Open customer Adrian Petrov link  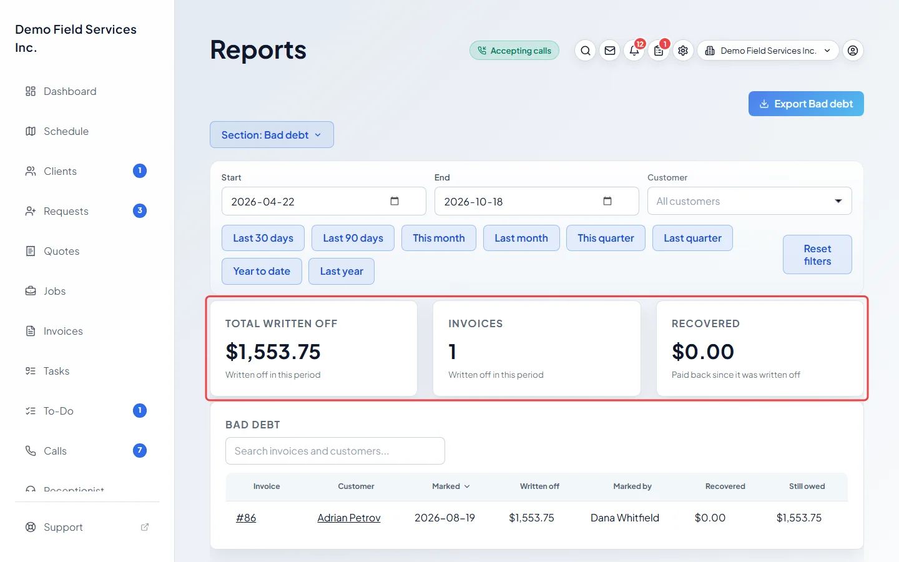pyautogui.click(x=349, y=518)
